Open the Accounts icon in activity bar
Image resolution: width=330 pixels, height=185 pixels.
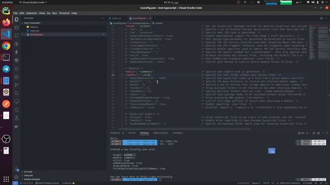(16, 169)
